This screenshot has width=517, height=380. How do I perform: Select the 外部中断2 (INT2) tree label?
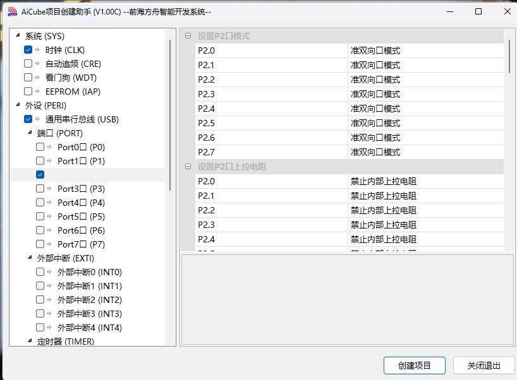click(x=90, y=300)
